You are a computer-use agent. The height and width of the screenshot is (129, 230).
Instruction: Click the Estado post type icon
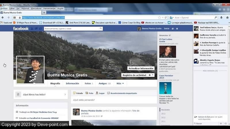coord(74,93)
